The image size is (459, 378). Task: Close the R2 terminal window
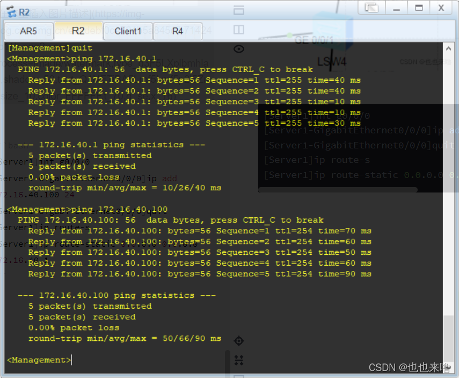[441, 8]
